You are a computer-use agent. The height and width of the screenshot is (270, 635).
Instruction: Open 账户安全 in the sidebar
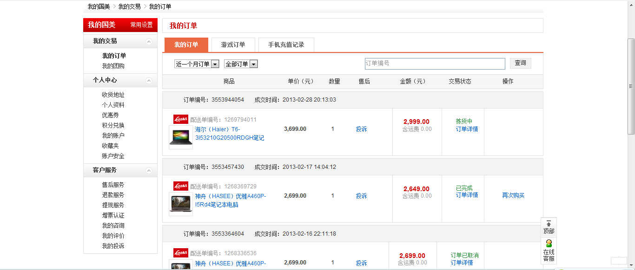point(113,156)
